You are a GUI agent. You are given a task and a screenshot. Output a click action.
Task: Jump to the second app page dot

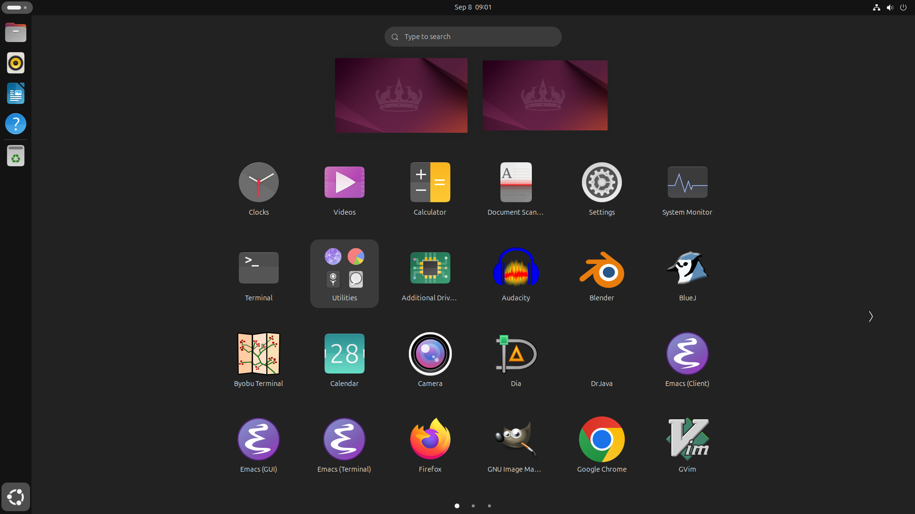[x=473, y=506]
